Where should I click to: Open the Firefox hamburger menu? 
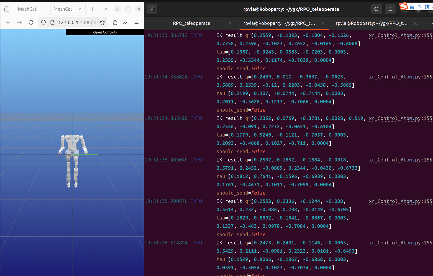pos(137,22)
